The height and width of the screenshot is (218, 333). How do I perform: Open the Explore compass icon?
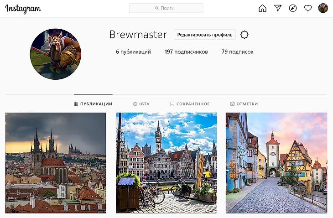tap(293, 8)
